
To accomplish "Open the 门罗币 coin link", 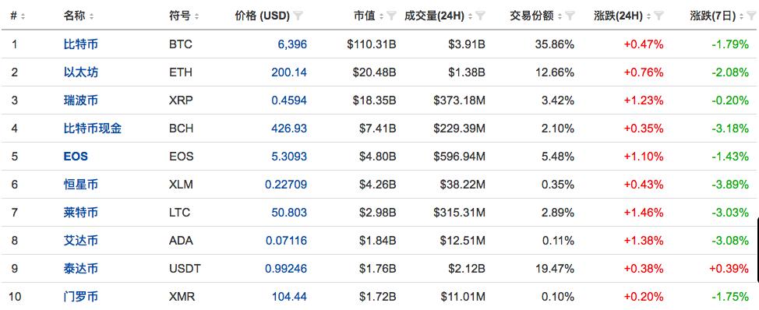I will point(81,296).
